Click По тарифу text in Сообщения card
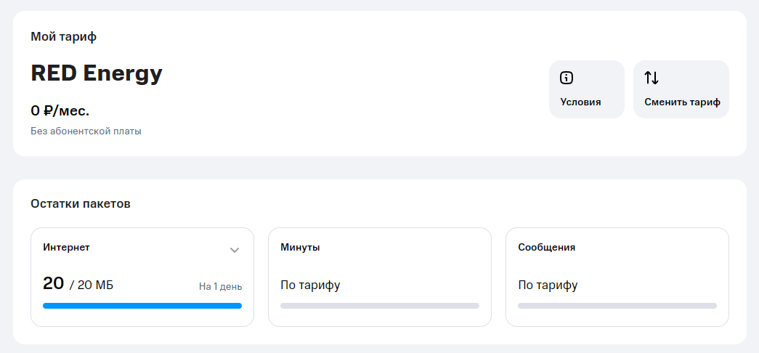Screen dimensions: 759x353 tap(548, 285)
